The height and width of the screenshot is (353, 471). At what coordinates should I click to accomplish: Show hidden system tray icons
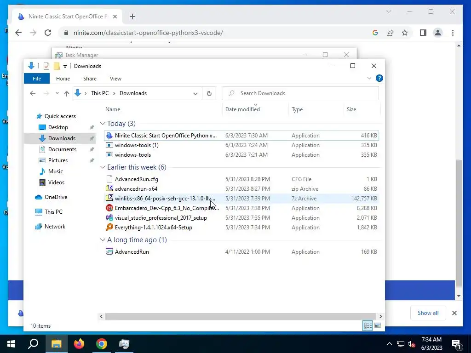pos(389,344)
